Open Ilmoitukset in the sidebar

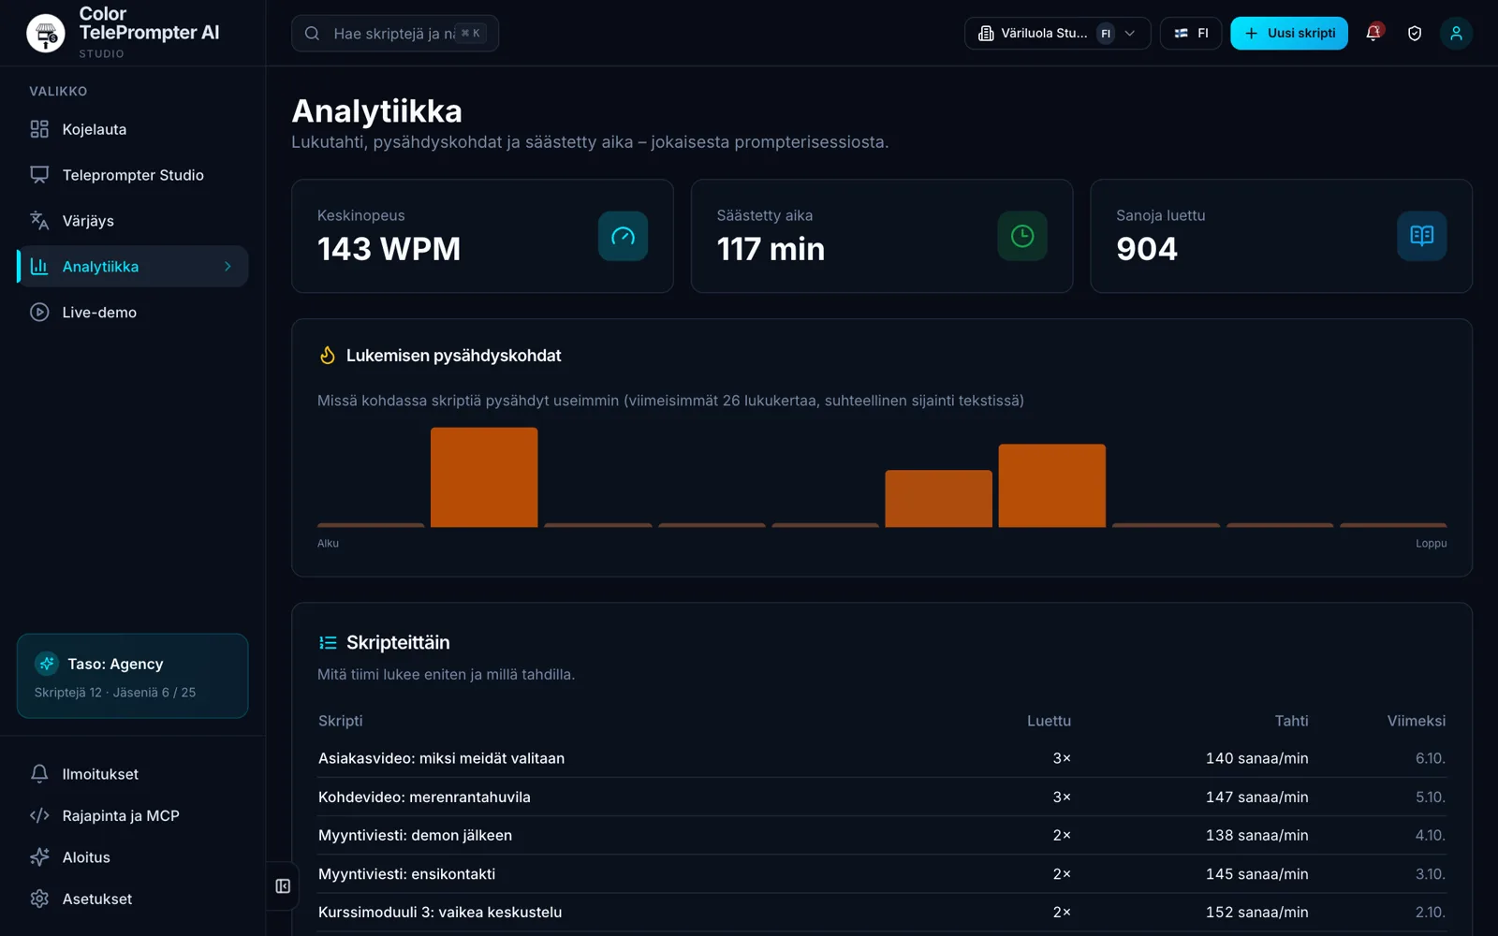[133, 774]
